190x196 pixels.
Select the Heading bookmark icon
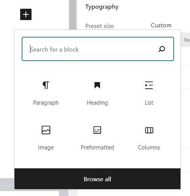pyautogui.click(x=97, y=85)
